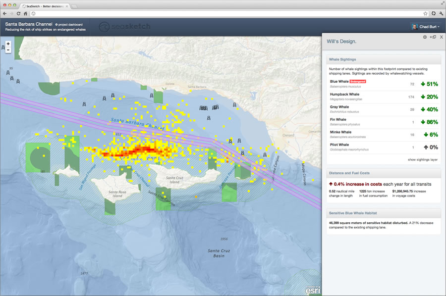Image resolution: width=446 pixels, height=296 pixels.
Task: Open Will's Design settings gear
Action: pyautogui.click(x=425, y=37)
